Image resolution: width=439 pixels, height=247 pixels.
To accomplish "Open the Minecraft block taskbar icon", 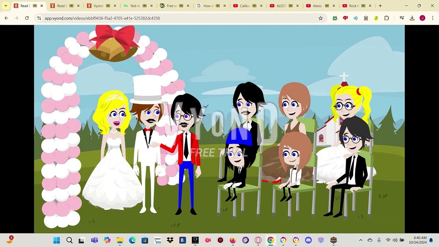I will [333, 240].
